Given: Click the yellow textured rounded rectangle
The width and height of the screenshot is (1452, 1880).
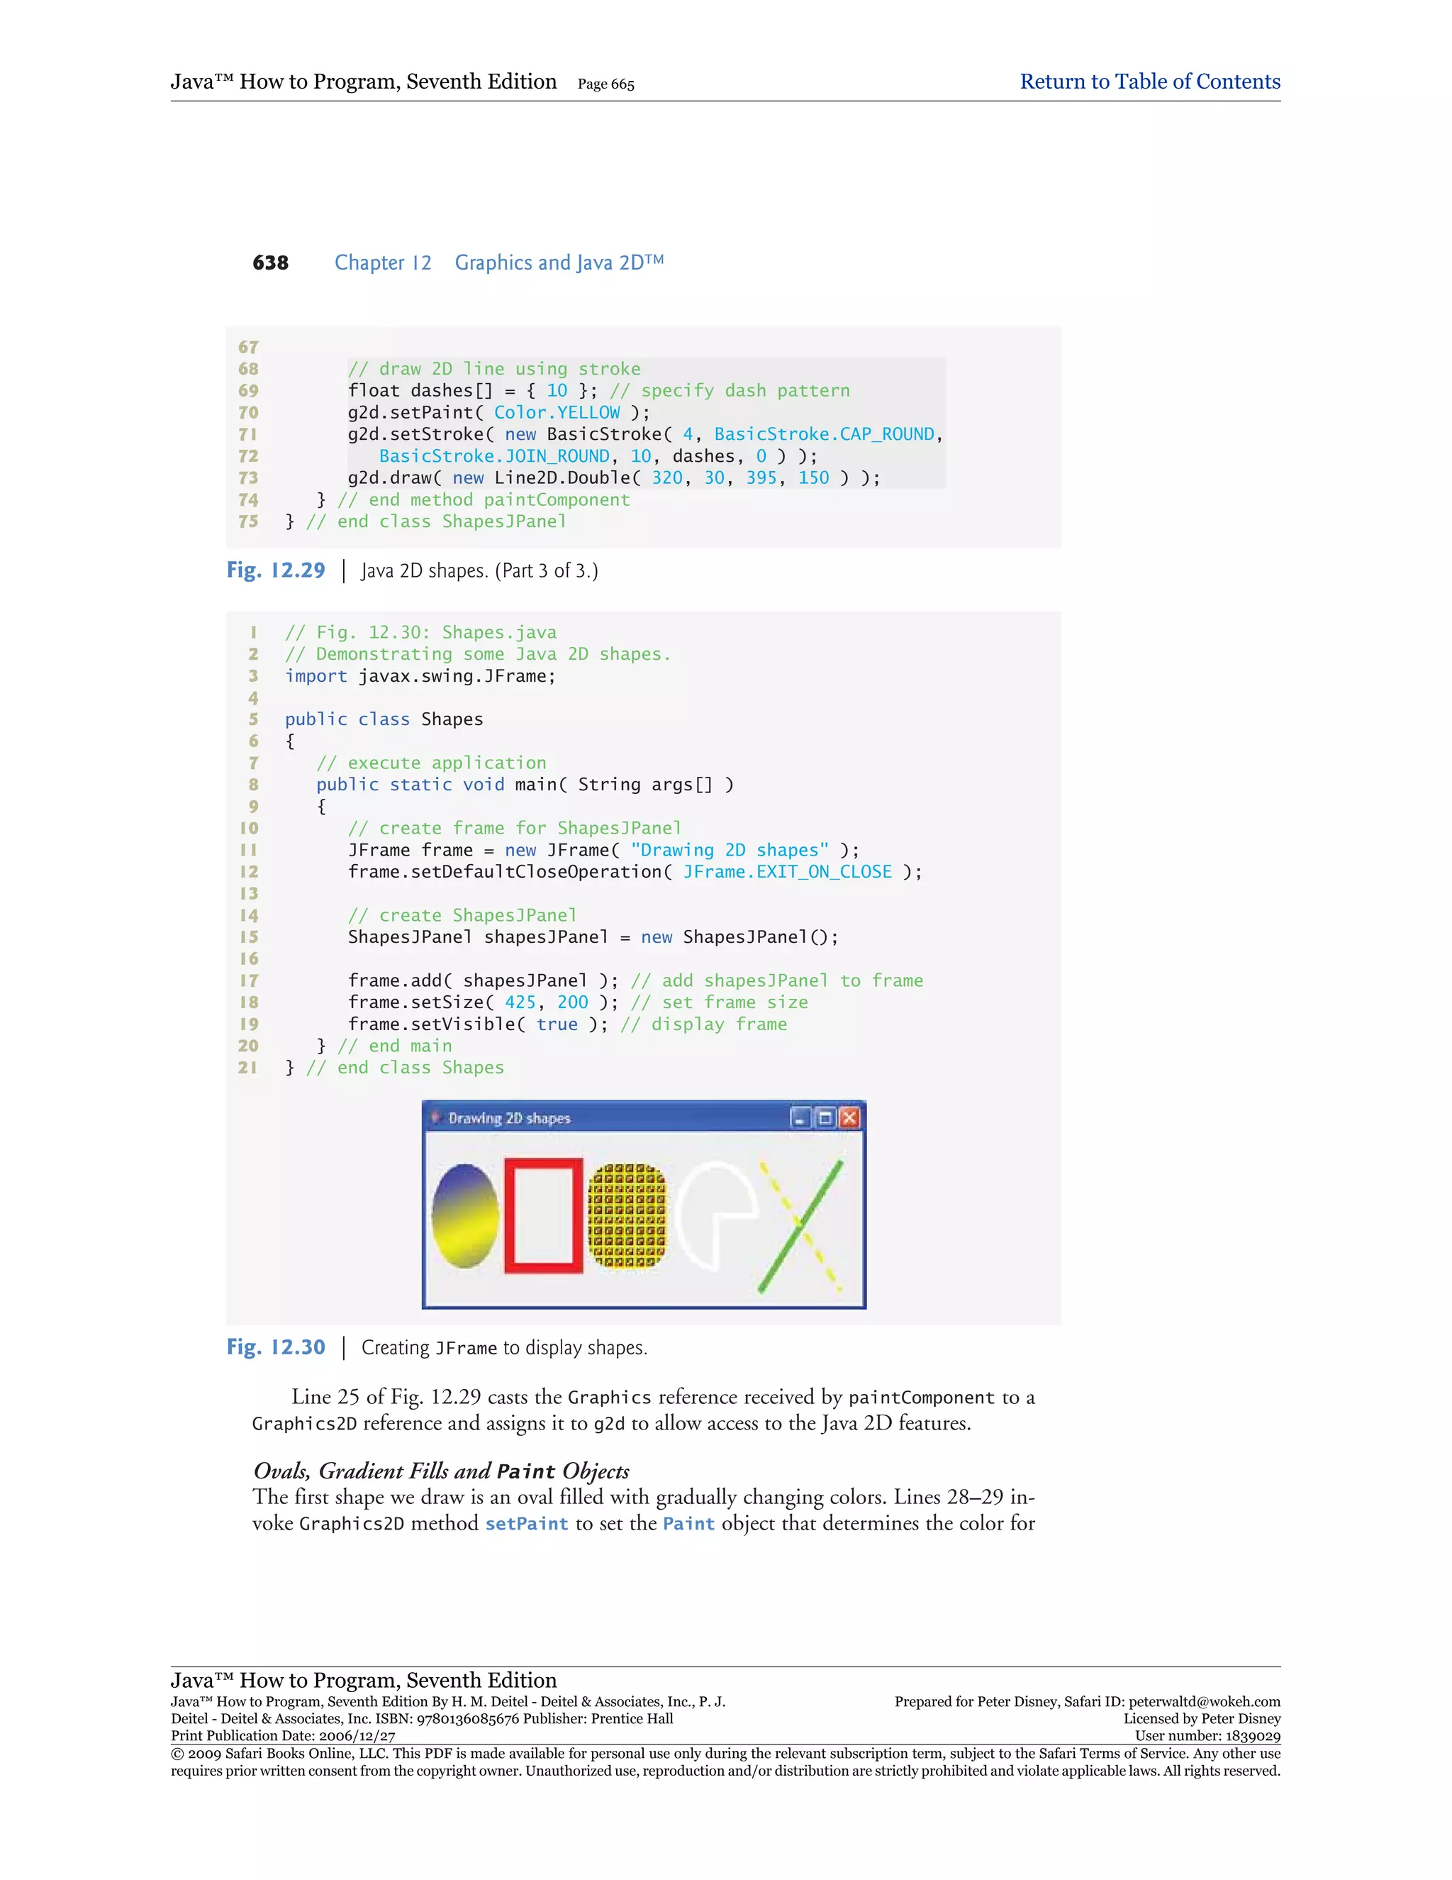Looking at the screenshot, I should point(627,1215).
